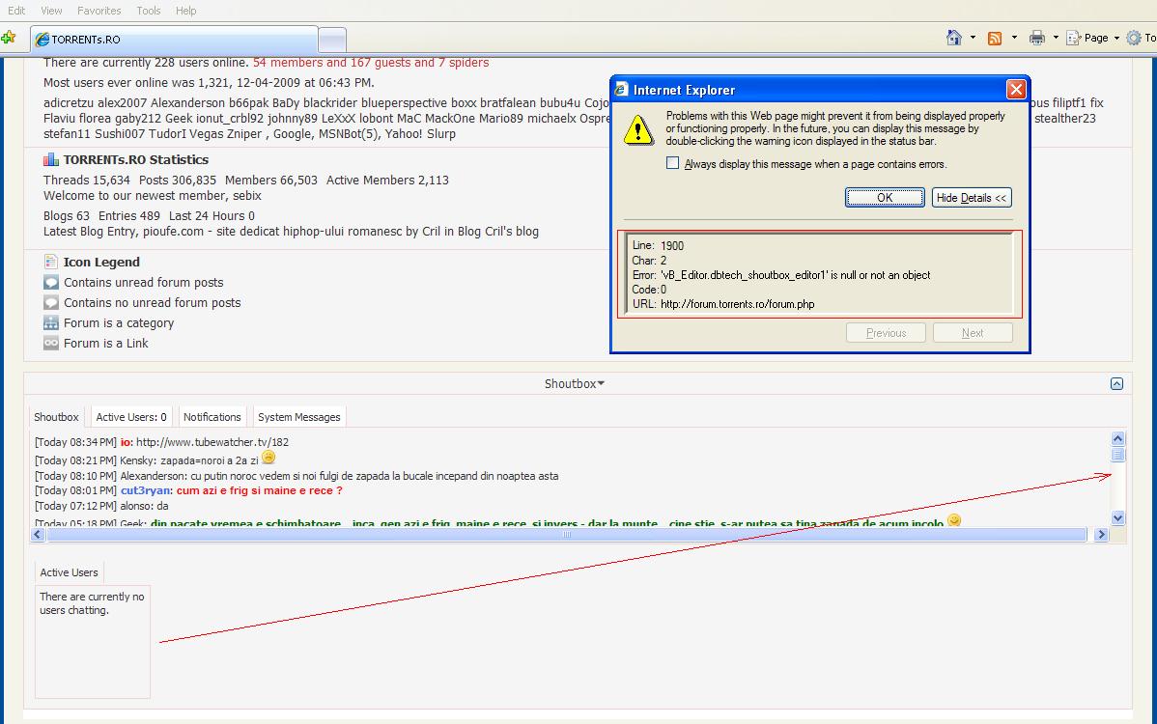This screenshot has height=724, width=1157.
Task: Click the Threads 15,634 statistic text
Action: pyautogui.click(x=86, y=180)
